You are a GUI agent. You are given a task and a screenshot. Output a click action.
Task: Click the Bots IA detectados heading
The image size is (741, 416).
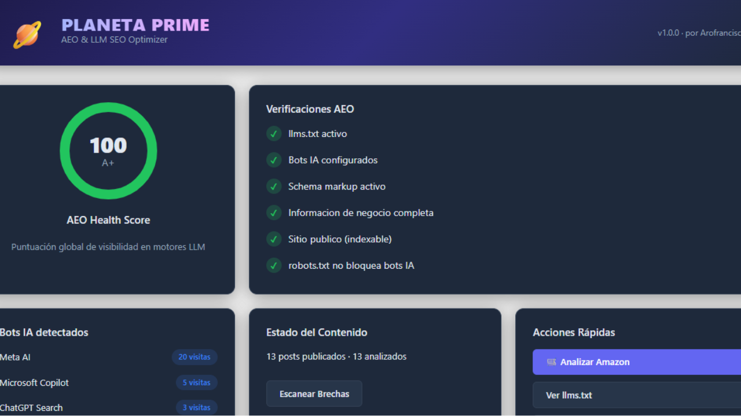[44, 333]
